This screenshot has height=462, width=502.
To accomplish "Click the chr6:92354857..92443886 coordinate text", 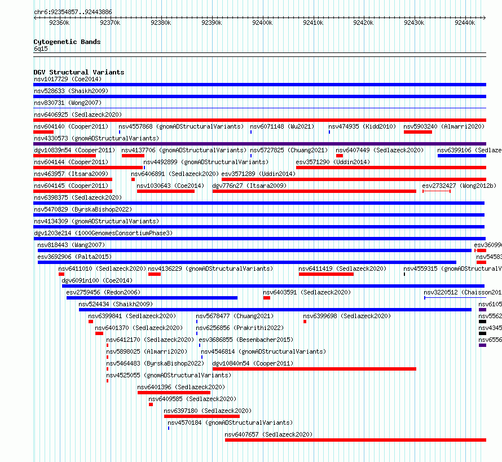I will click(73, 12).
